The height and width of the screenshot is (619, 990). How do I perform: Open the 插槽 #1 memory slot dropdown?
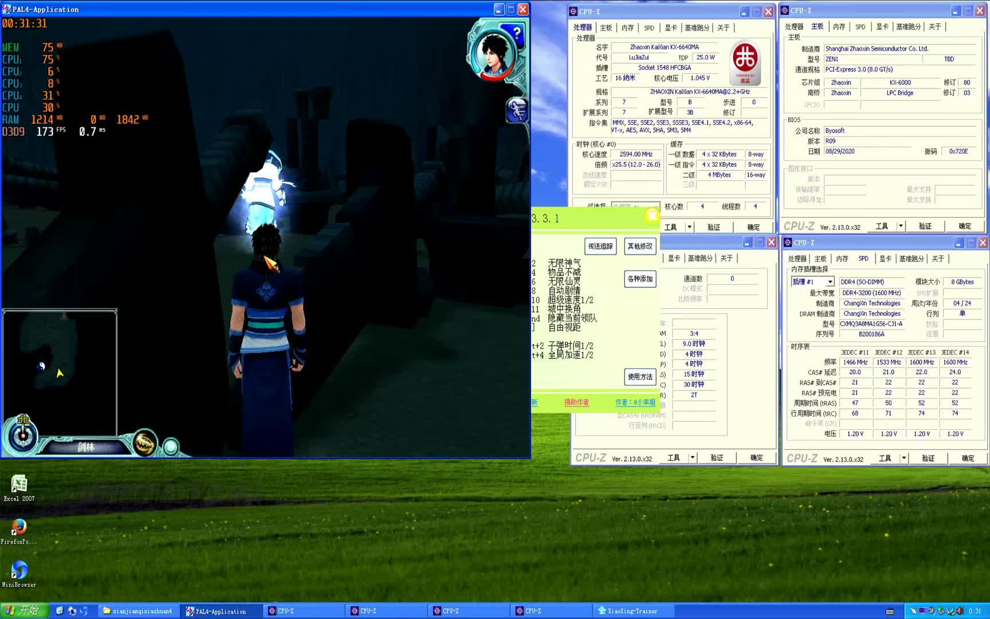(830, 282)
